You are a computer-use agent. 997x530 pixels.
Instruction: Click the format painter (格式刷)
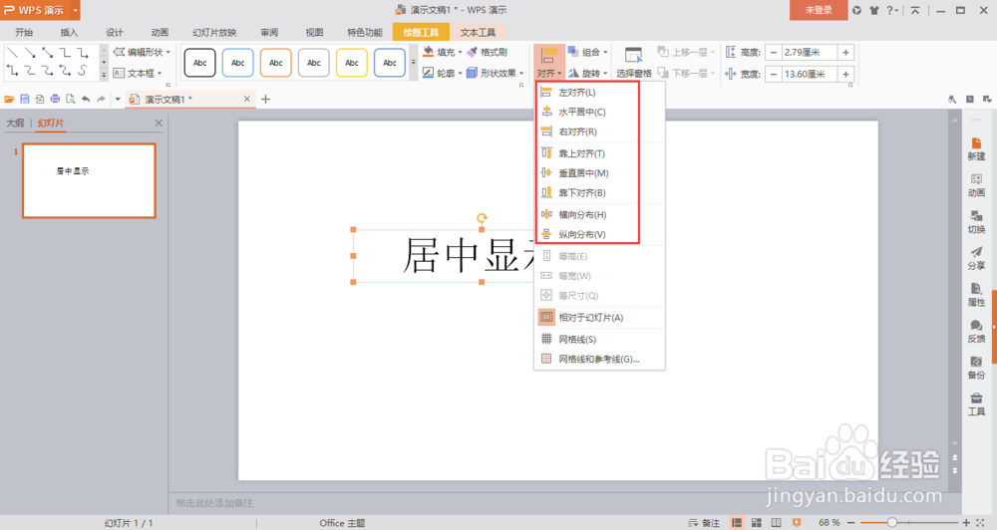(488, 52)
